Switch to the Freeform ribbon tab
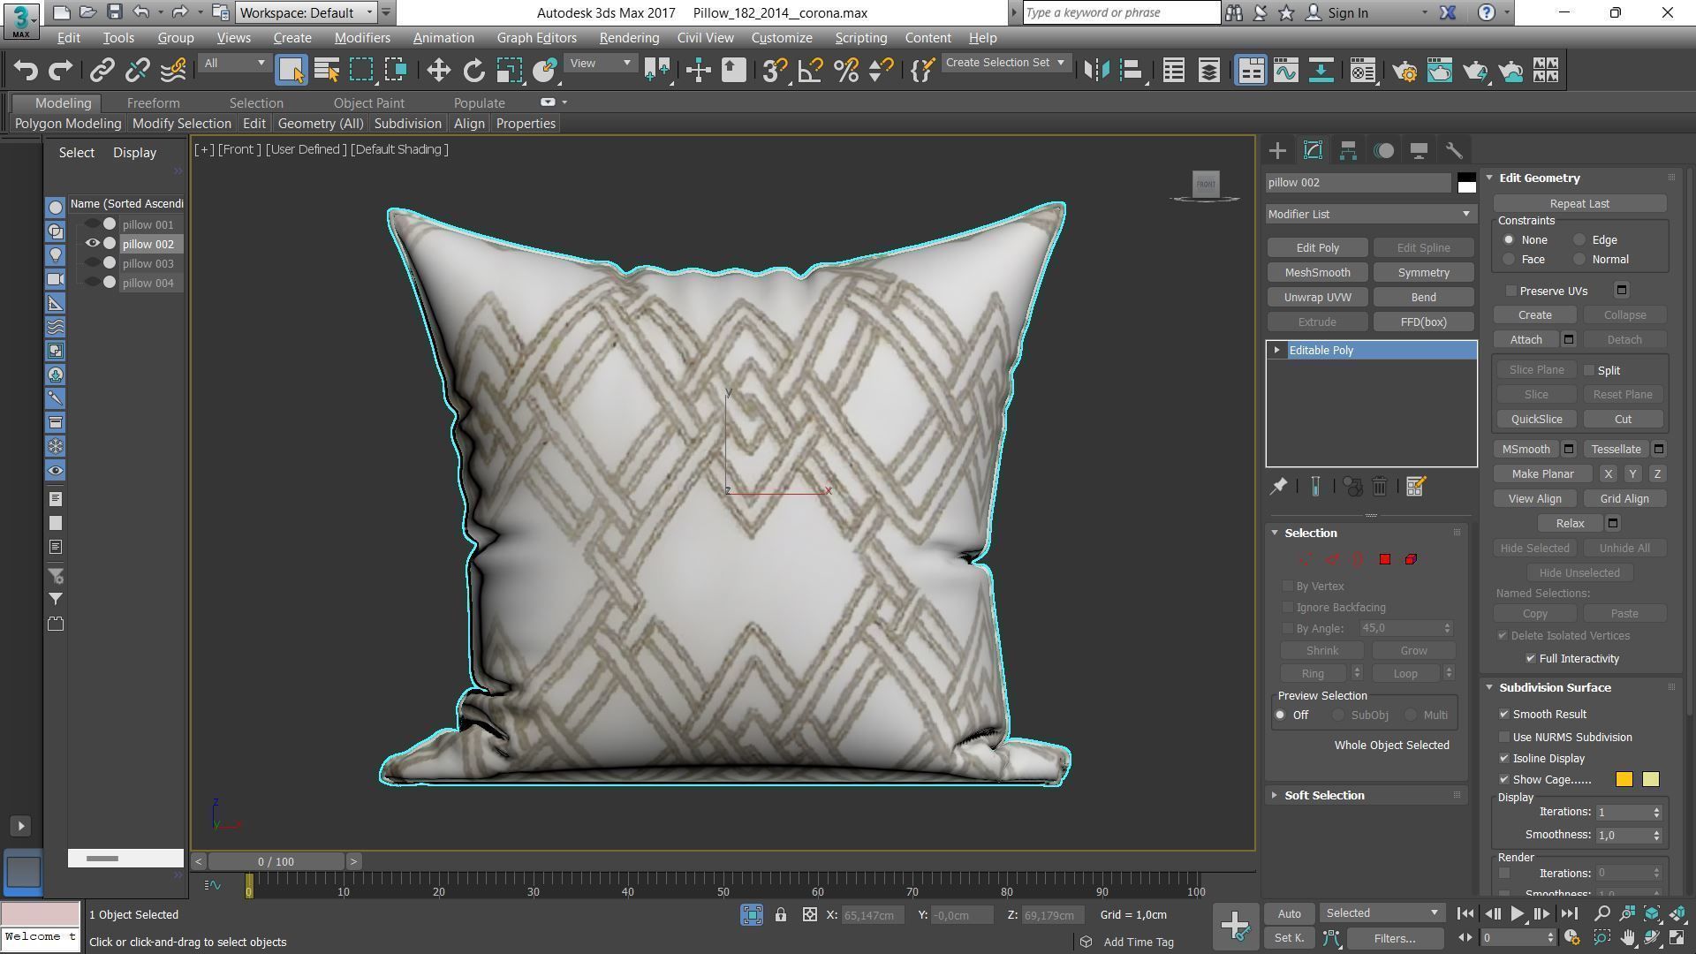Viewport: 1696px width, 954px height. 153,103
